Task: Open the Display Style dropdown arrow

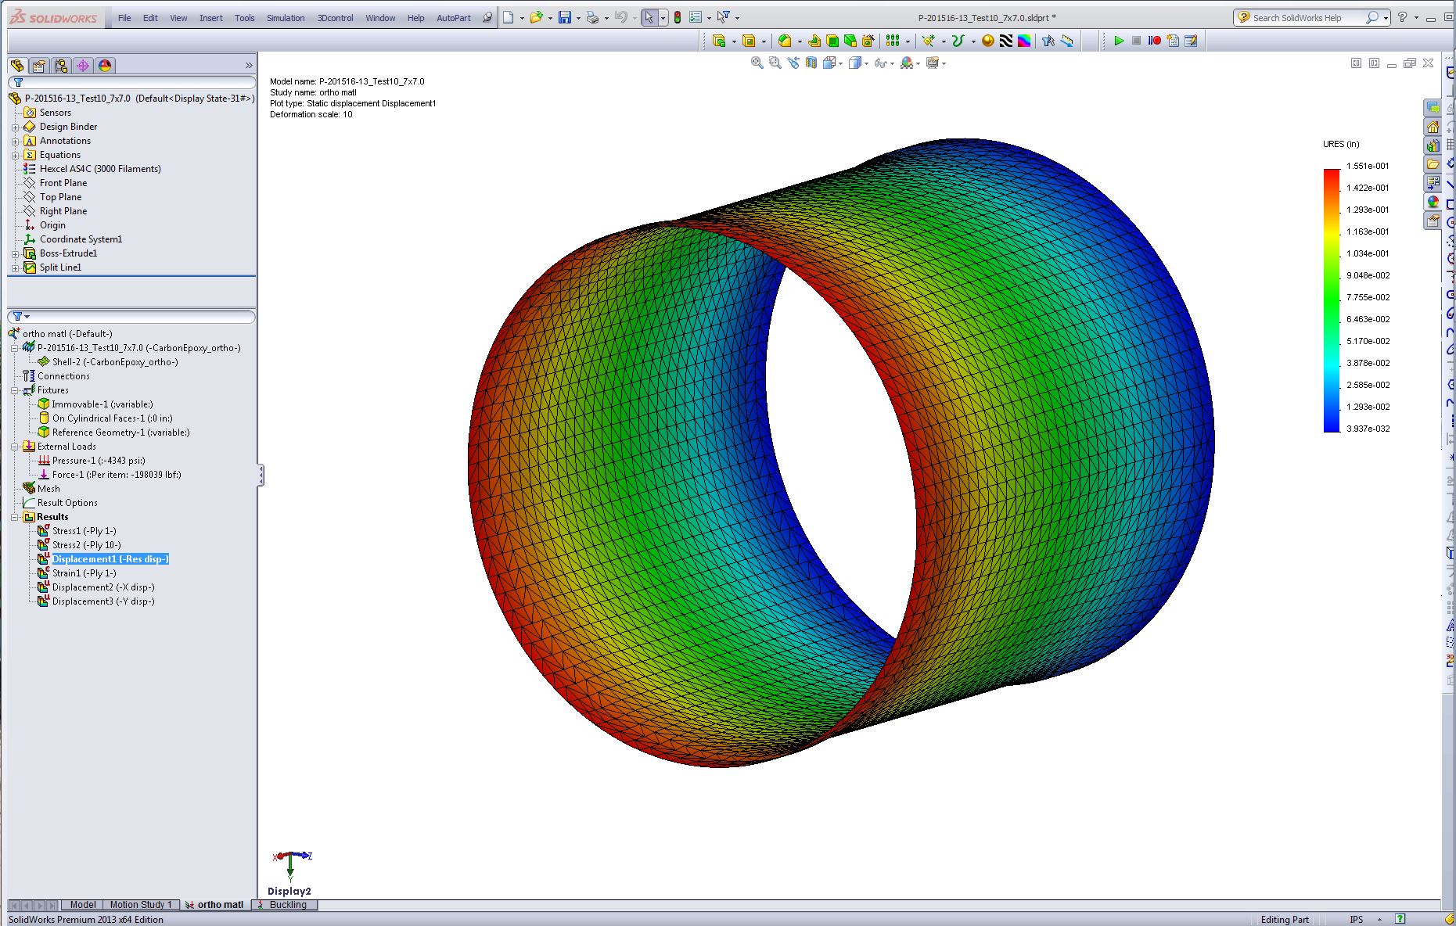Action: [x=866, y=63]
